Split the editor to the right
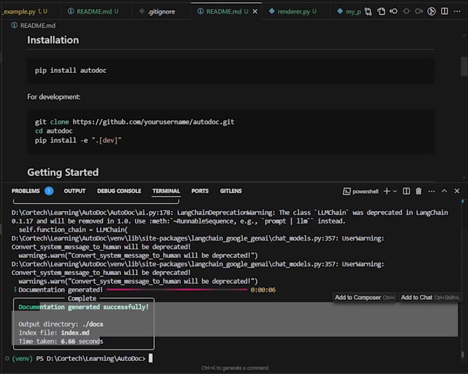The height and width of the screenshot is (374, 468). [445, 11]
